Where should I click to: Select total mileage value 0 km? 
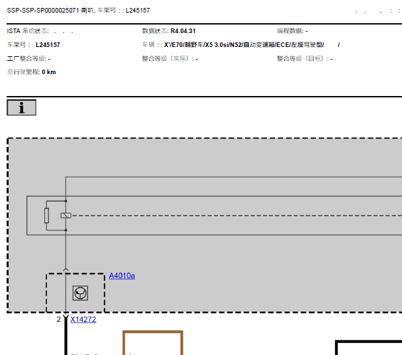49,72
